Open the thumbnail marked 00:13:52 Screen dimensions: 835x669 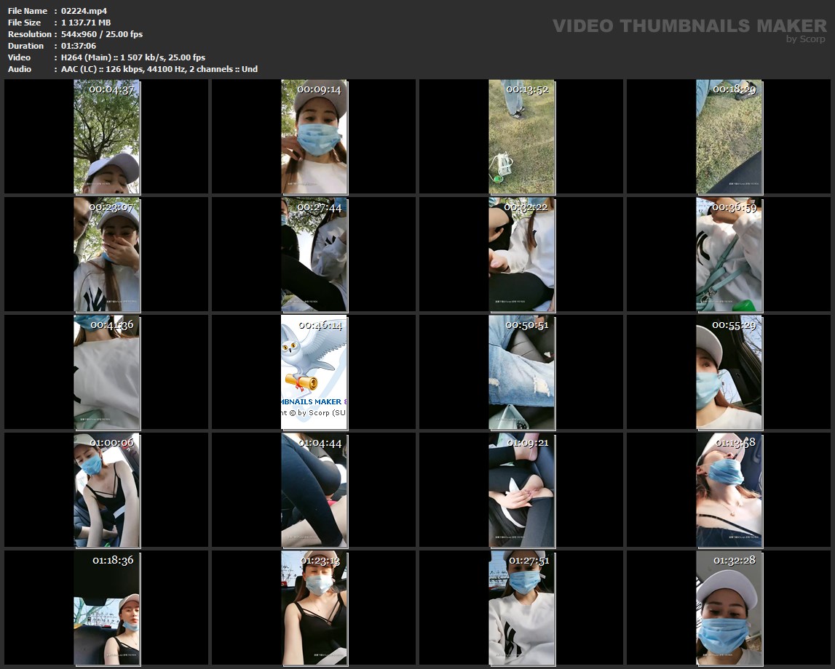point(521,137)
